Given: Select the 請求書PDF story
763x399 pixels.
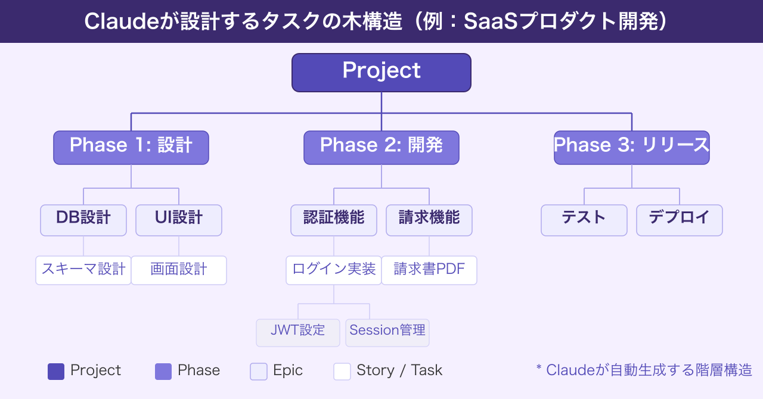Looking at the screenshot, I should coord(429,270).
